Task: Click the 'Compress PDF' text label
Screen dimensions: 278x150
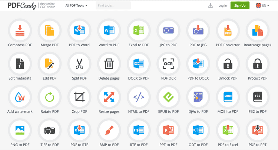Action: tap(20, 45)
